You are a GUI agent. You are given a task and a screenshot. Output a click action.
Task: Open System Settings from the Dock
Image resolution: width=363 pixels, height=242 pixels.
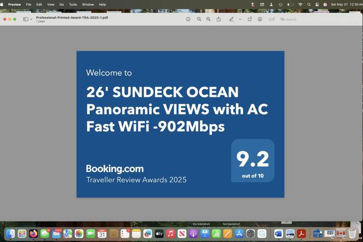[251, 233]
